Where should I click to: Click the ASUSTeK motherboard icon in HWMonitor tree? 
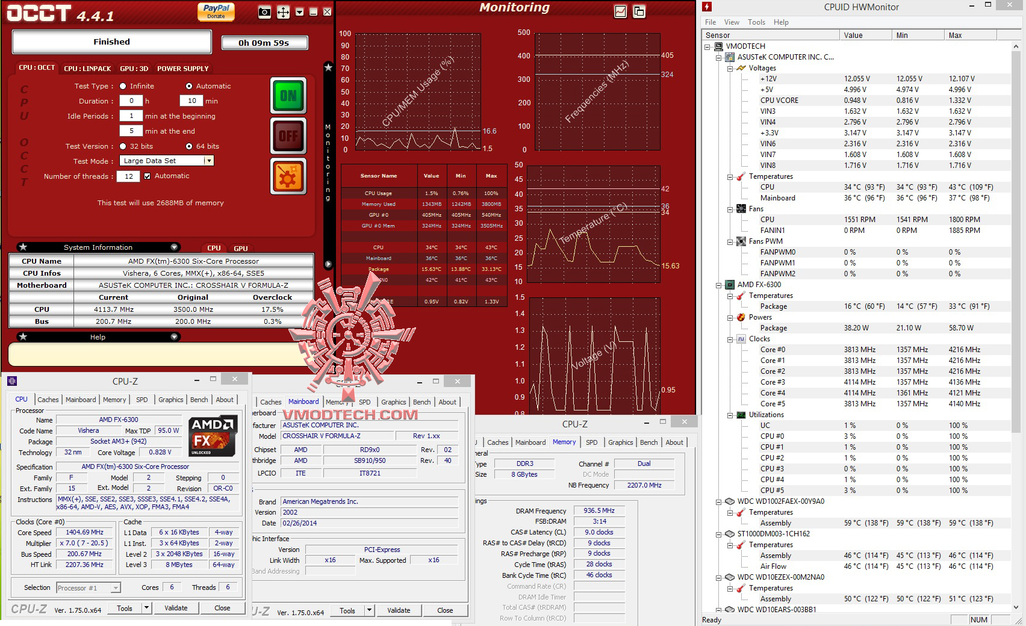(x=729, y=57)
